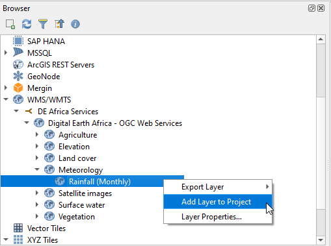Select the Elevation tree item
331x246 pixels.
[x=74, y=147]
